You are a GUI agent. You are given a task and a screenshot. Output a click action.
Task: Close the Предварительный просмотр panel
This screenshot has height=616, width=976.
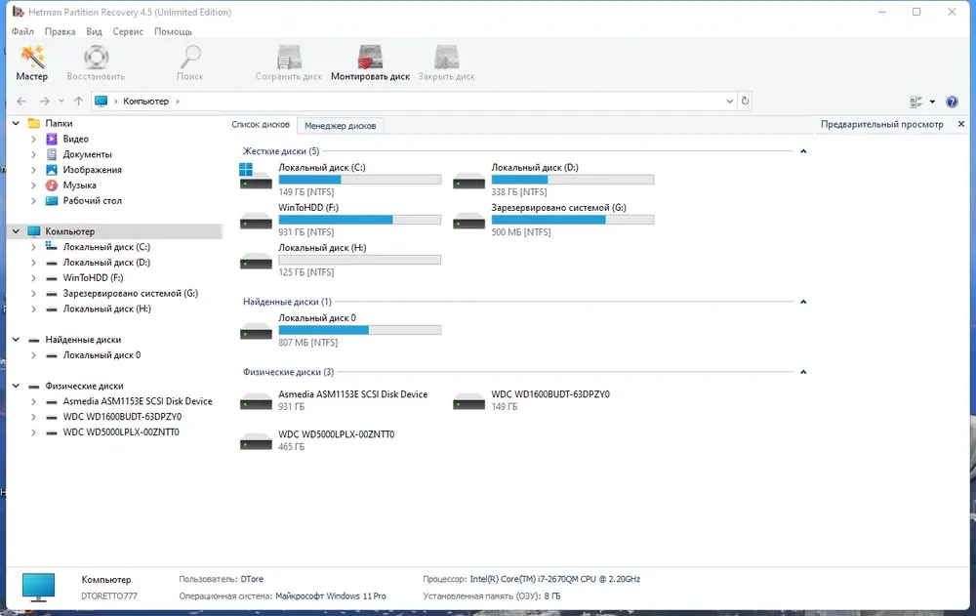(961, 124)
